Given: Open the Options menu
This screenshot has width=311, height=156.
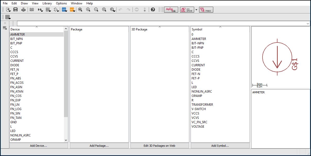Looking at the screenshot, I should coord(61,3).
